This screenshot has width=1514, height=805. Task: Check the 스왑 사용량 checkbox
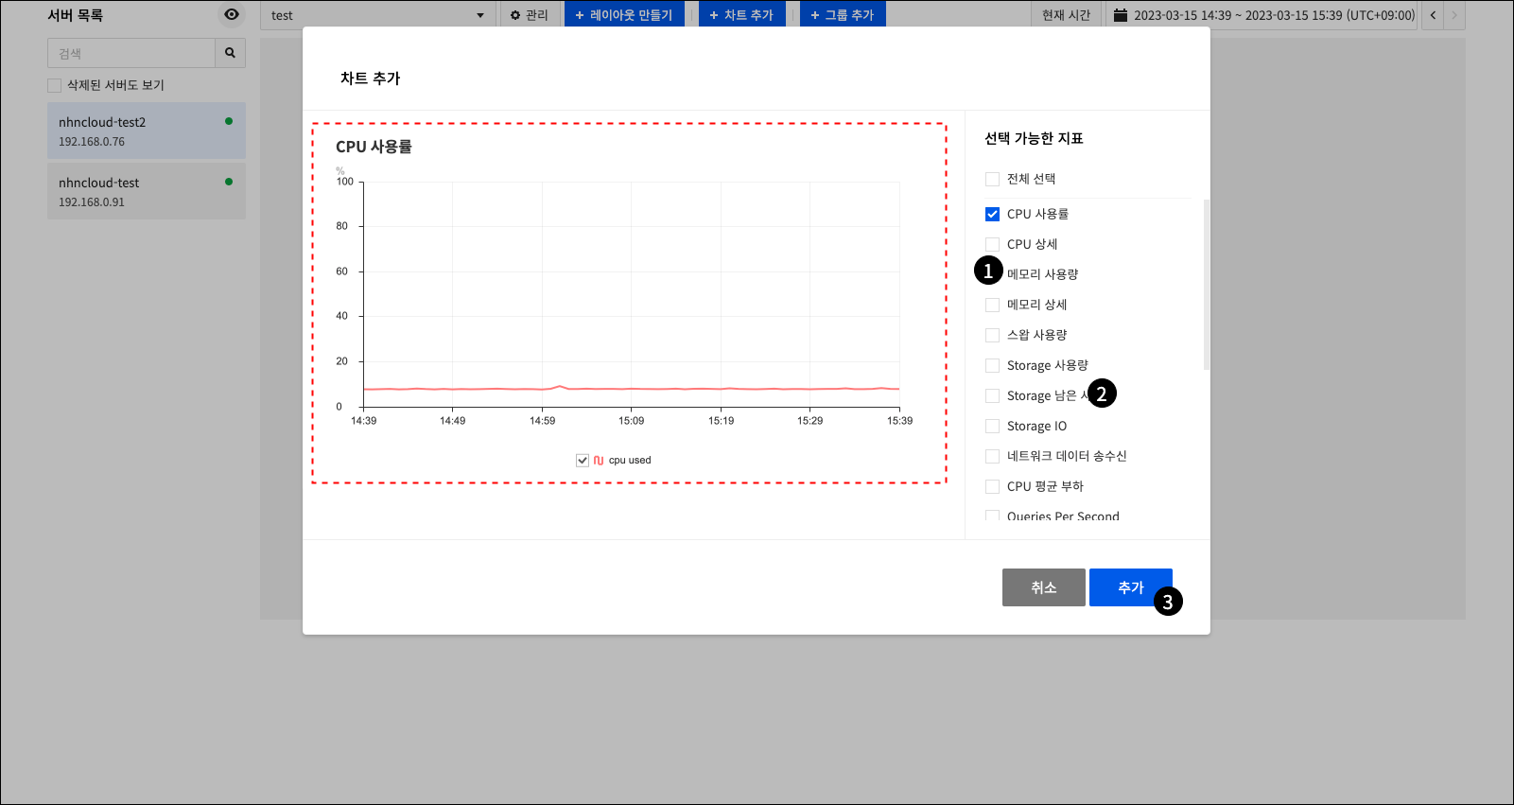[x=992, y=335]
